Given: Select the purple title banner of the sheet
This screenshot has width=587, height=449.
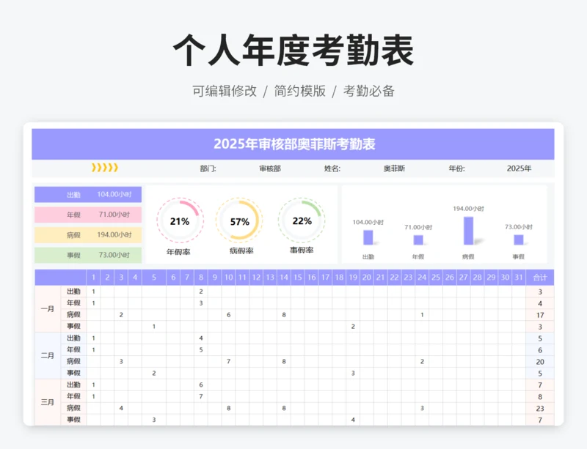Looking at the screenshot, I should point(293,144).
